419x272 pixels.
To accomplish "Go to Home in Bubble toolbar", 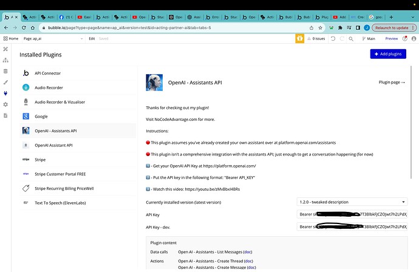I will coord(11,38).
